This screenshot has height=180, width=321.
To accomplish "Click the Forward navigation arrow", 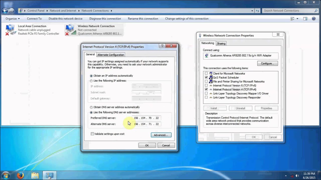I will pos(12,10).
